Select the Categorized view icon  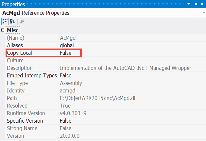[5, 22]
